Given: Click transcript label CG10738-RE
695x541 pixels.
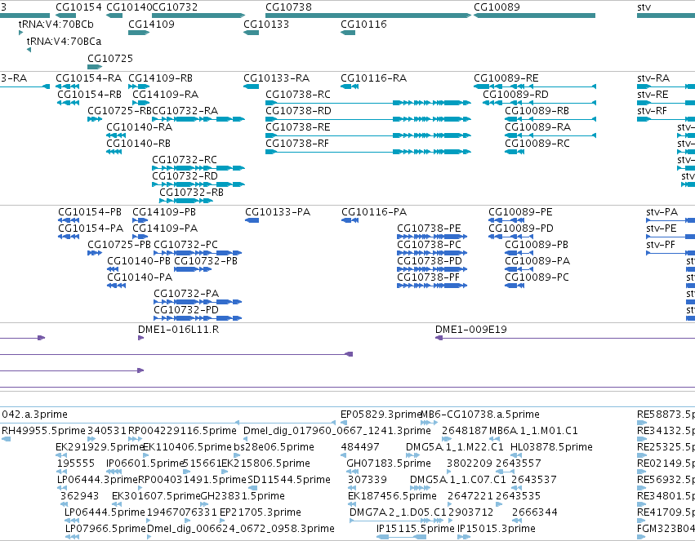Looking at the screenshot, I should coord(298,127).
